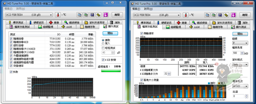Click the 500 MB file length stepper
The height and width of the screenshot is (104, 256).
(242, 53)
